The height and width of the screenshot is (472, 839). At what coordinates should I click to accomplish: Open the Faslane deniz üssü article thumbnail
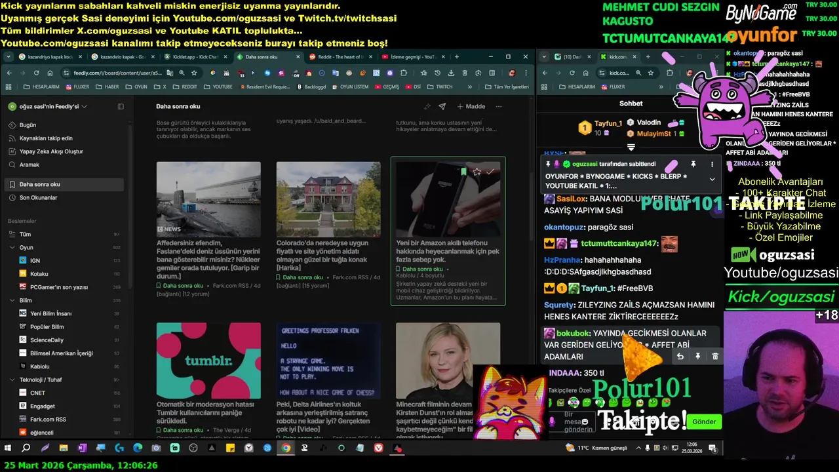[208, 199]
